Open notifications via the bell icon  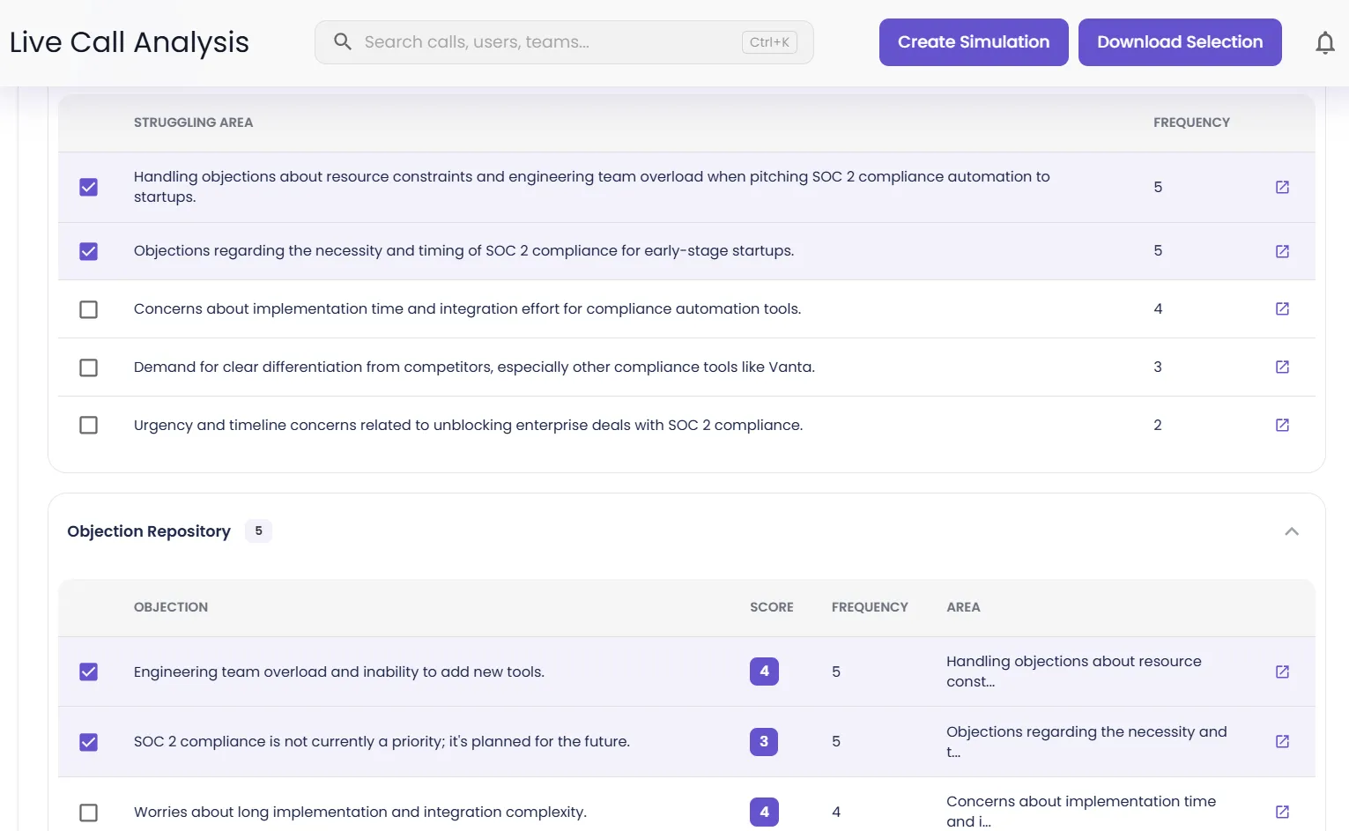1325,41
